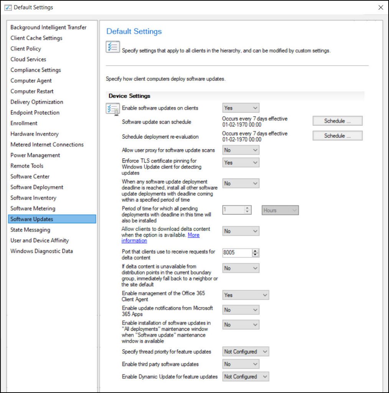Click Schedule button for software update scan
The image size is (389, 393).
(337, 121)
